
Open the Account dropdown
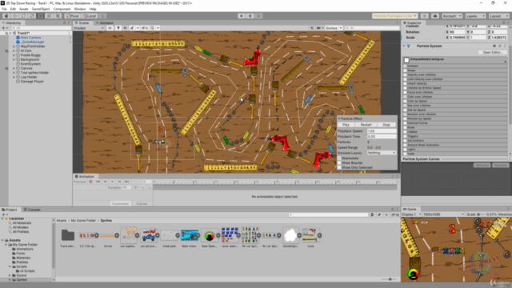coord(452,16)
